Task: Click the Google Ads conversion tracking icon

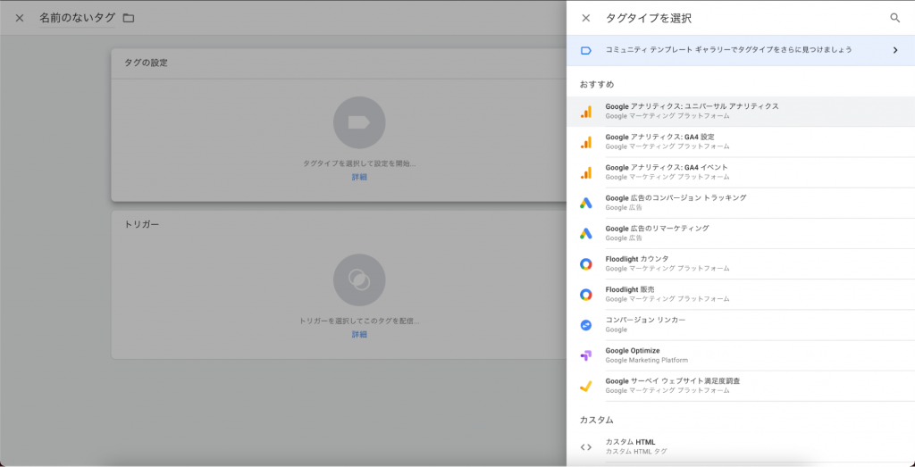Action: tap(586, 203)
